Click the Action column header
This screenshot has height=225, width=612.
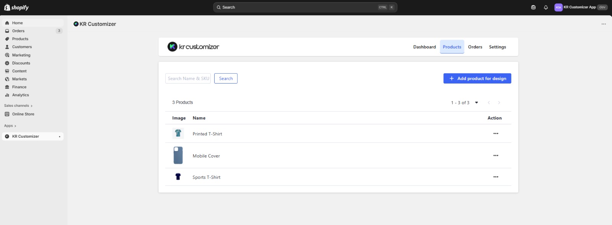[x=495, y=118]
